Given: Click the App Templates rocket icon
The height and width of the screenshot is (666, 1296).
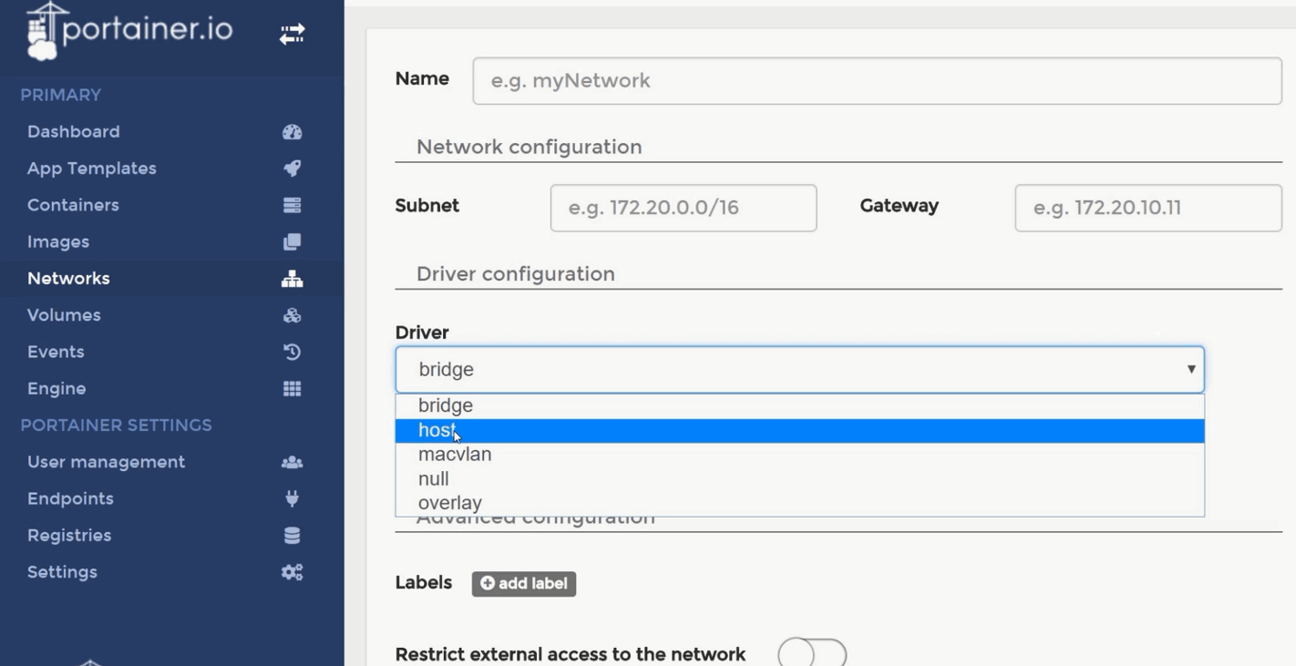Looking at the screenshot, I should point(292,169).
